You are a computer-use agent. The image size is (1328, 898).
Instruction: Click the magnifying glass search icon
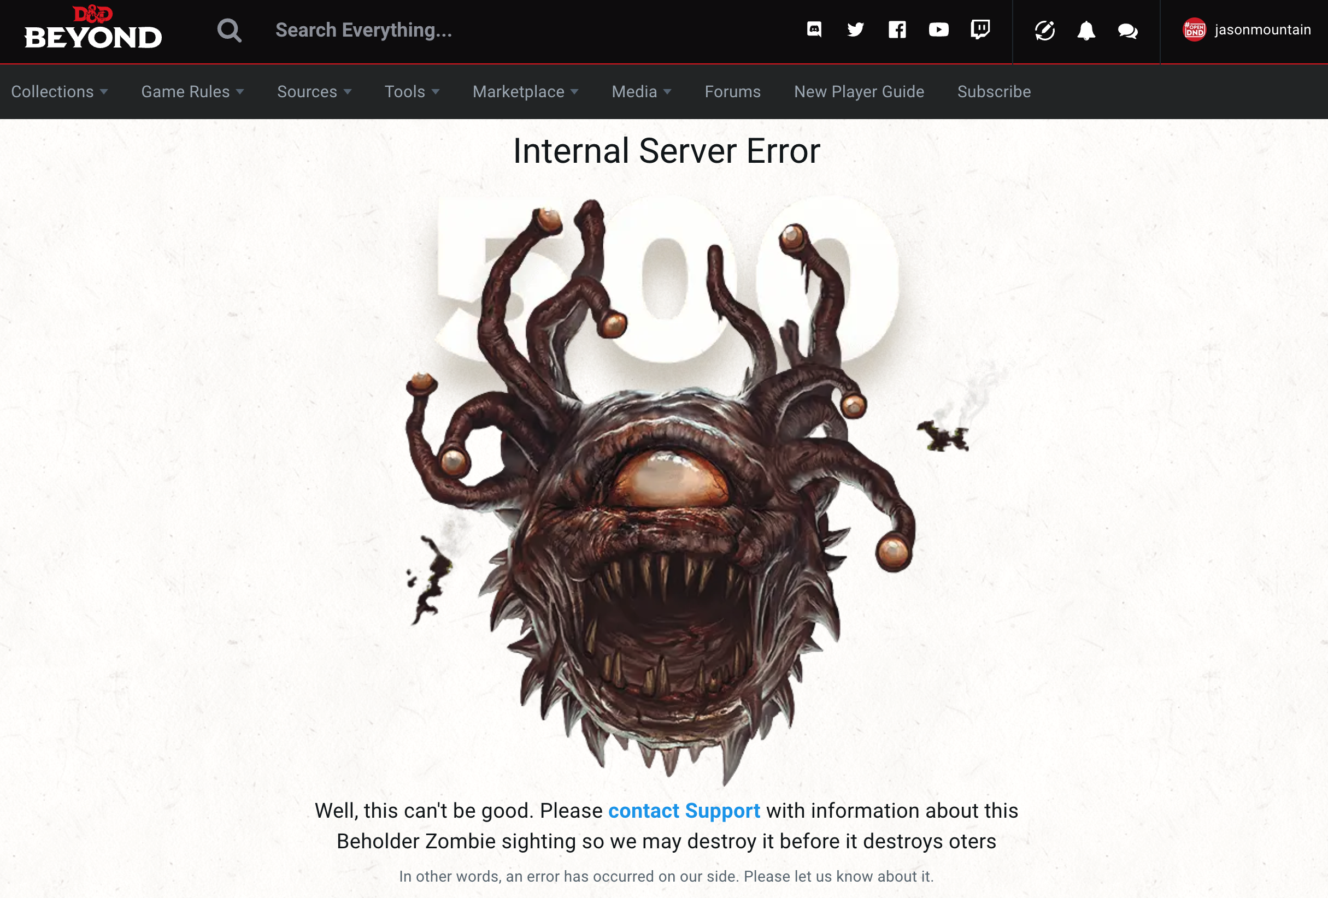pos(229,31)
